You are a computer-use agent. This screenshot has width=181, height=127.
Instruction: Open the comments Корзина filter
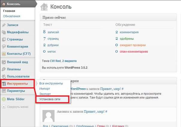coord(118,126)
